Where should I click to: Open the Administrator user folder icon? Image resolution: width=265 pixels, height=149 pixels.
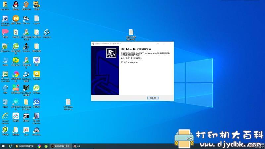coord(5,5)
